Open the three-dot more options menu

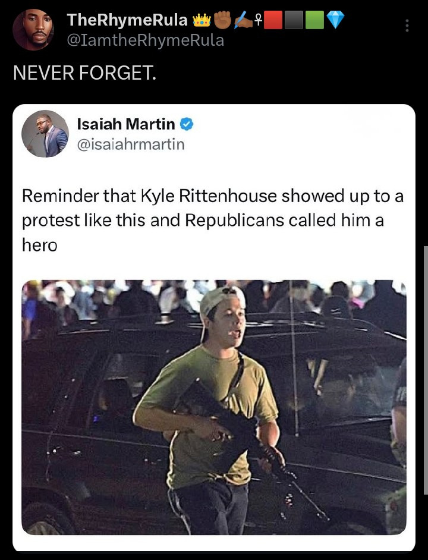[x=407, y=26]
